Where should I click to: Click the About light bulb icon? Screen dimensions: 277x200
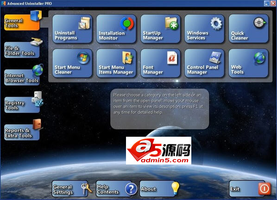pos(175,188)
